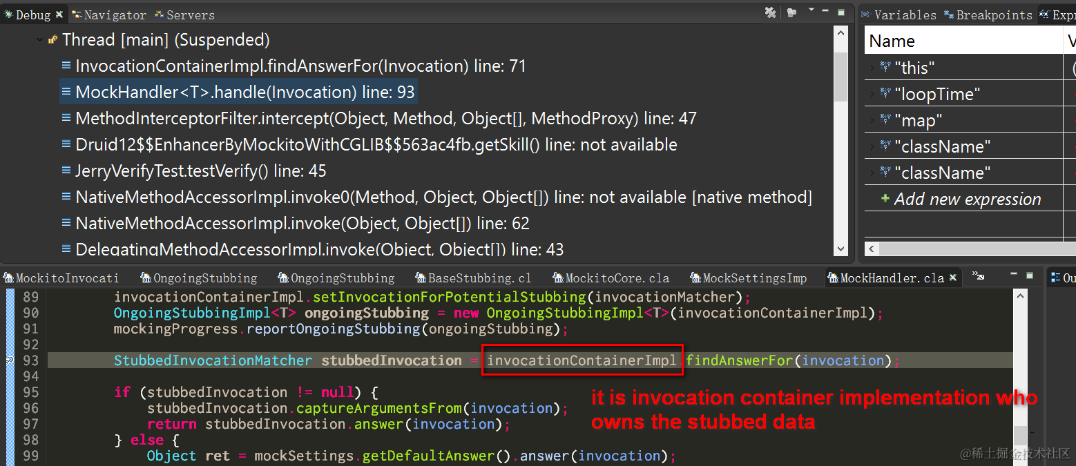The height and width of the screenshot is (466, 1076).
Task: Click Debug view scrollbar down arrow
Action: click(840, 249)
